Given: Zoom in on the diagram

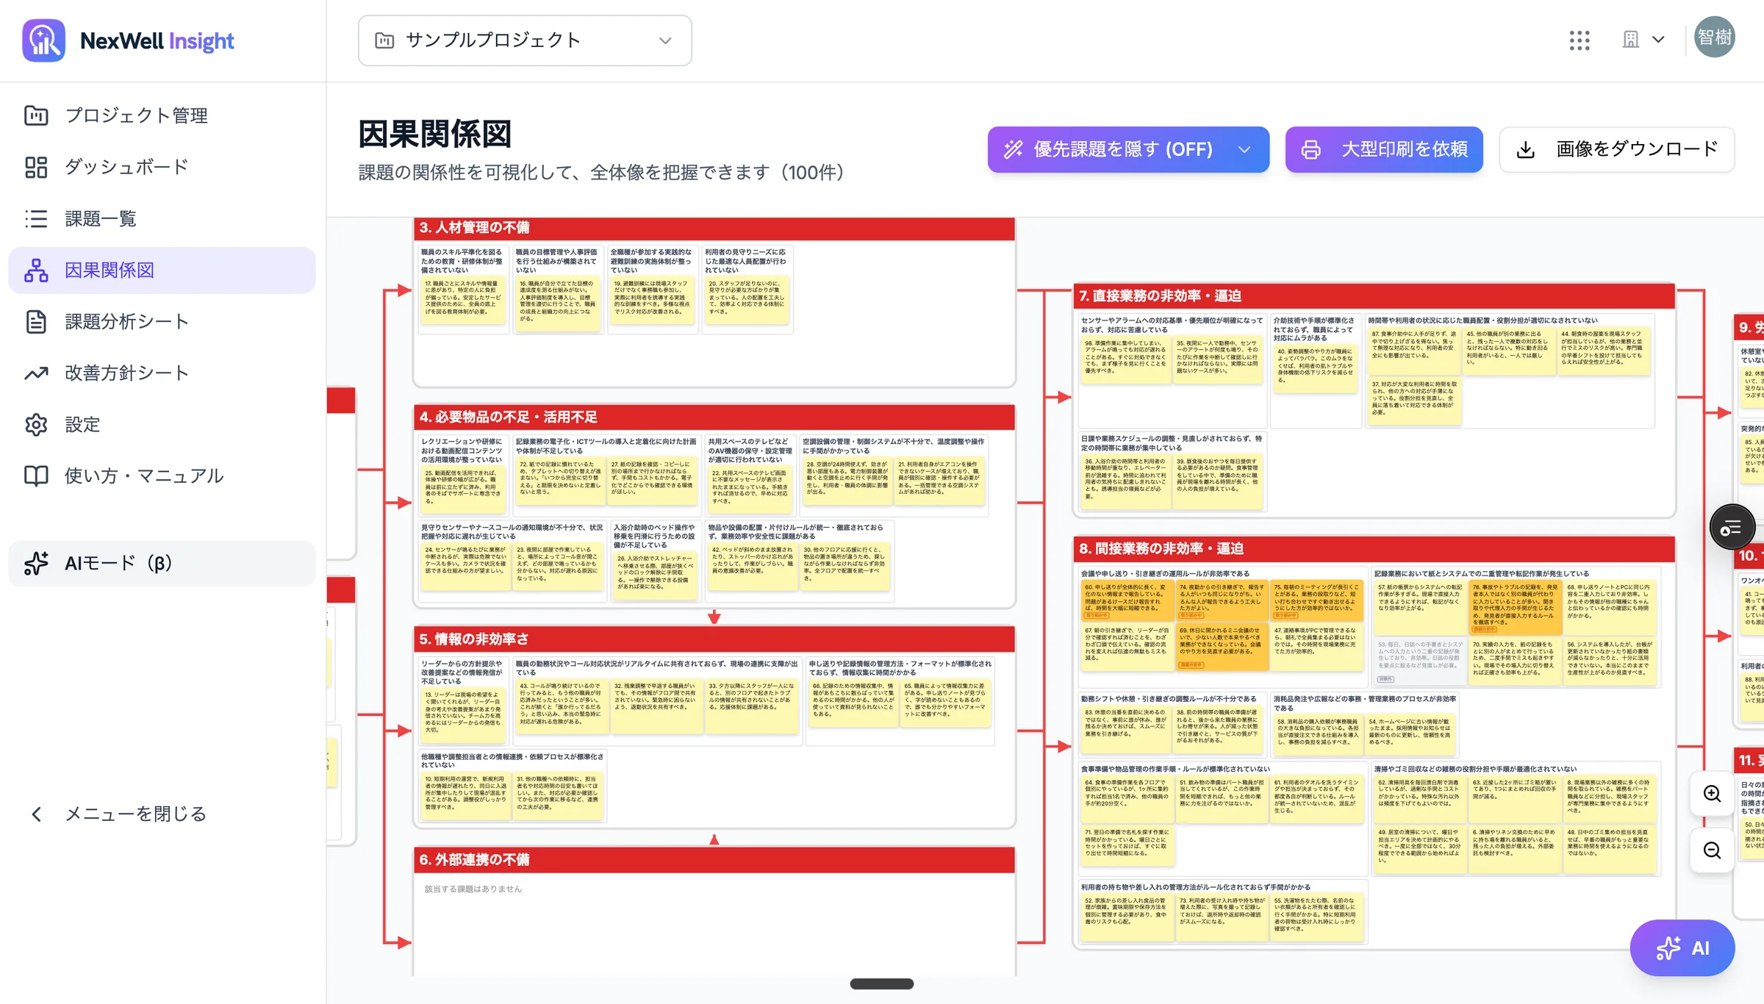Looking at the screenshot, I should 1713,794.
